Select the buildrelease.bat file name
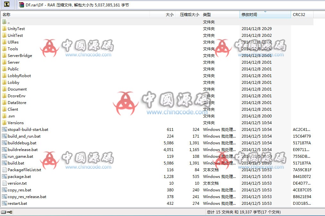325x216 pixels. pos(22,150)
